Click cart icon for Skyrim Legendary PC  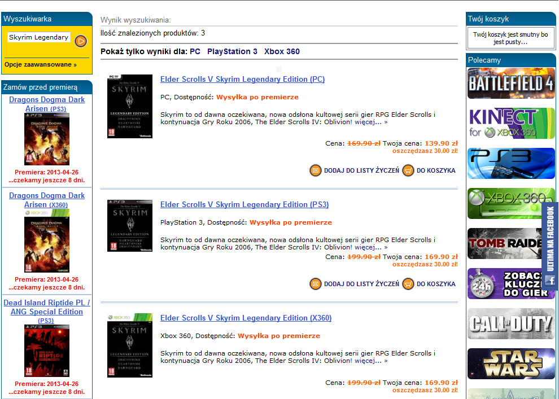408,170
